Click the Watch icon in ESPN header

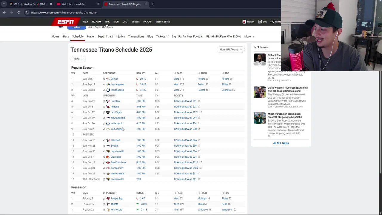244,21
